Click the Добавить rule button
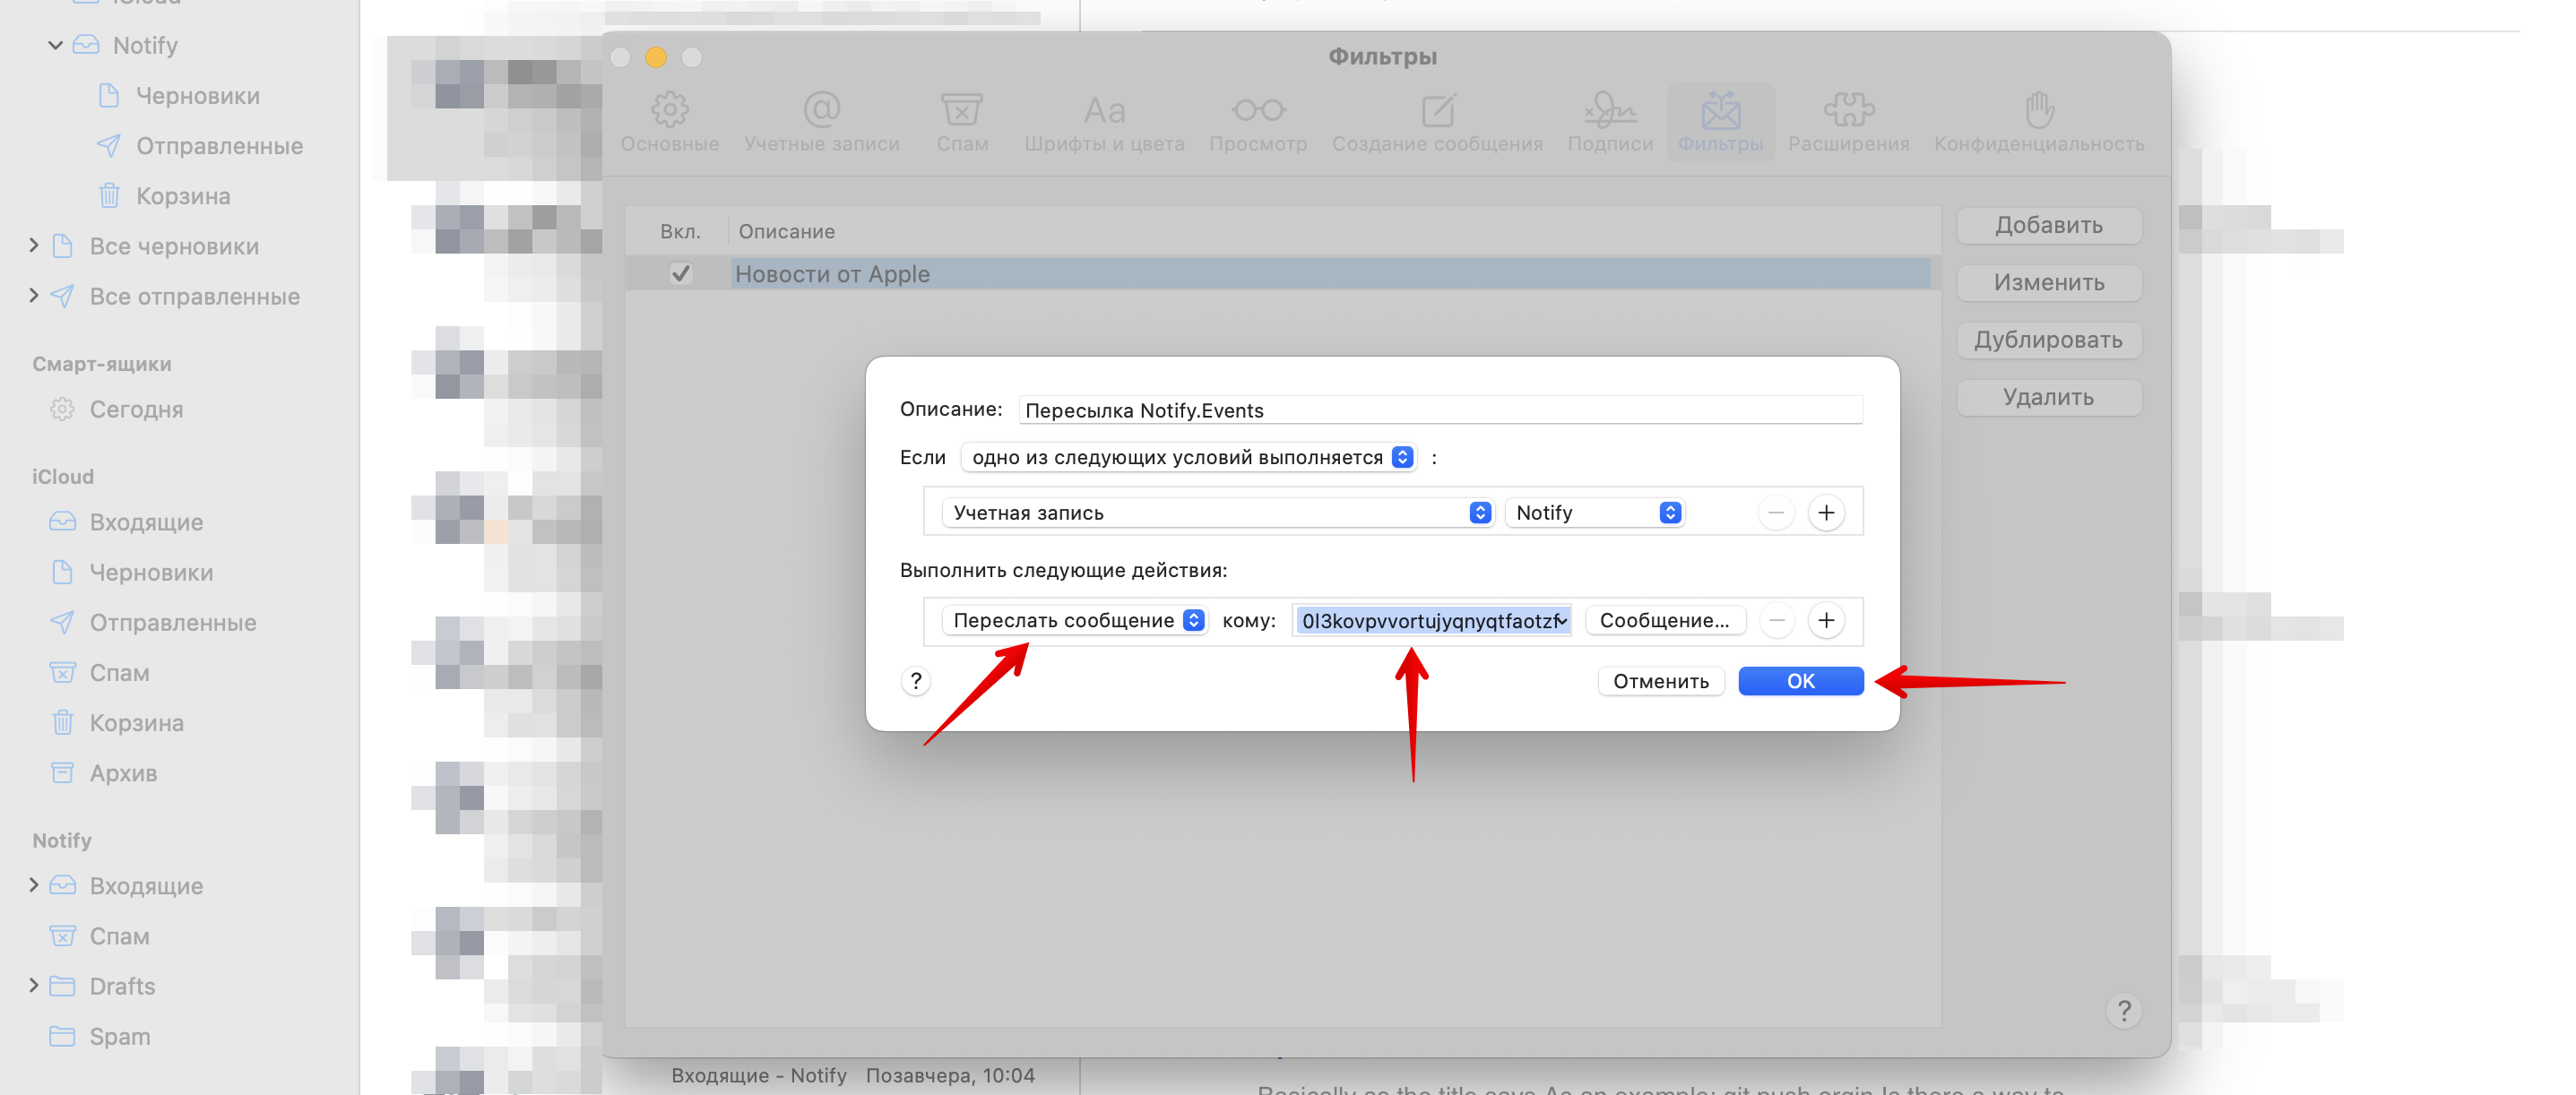Image resolution: width=2576 pixels, height=1095 pixels. 2048,225
